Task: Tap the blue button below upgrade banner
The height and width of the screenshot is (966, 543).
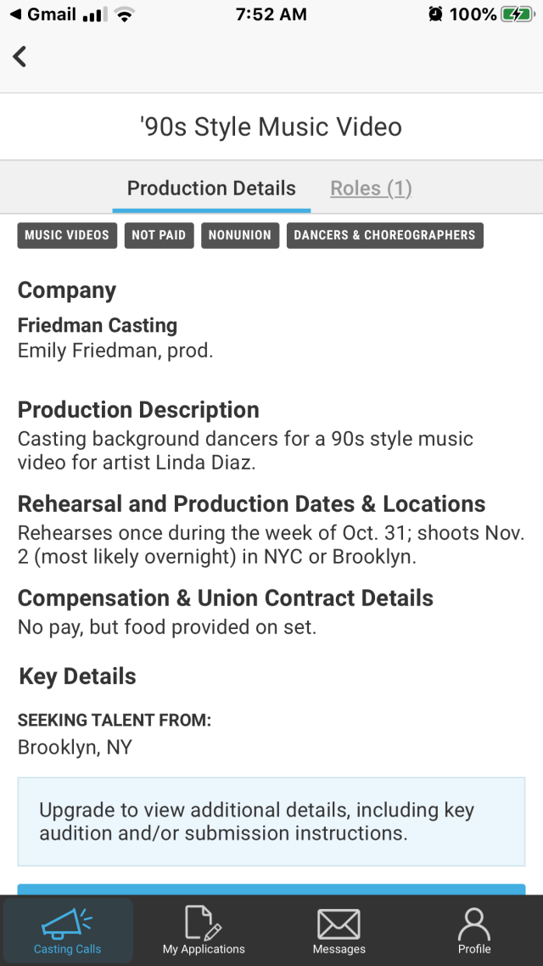Action: point(271,889)
